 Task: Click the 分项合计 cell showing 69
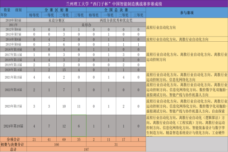pos(64,140)
